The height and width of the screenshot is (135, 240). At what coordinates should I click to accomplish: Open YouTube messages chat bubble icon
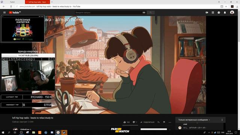coord(219,12)
